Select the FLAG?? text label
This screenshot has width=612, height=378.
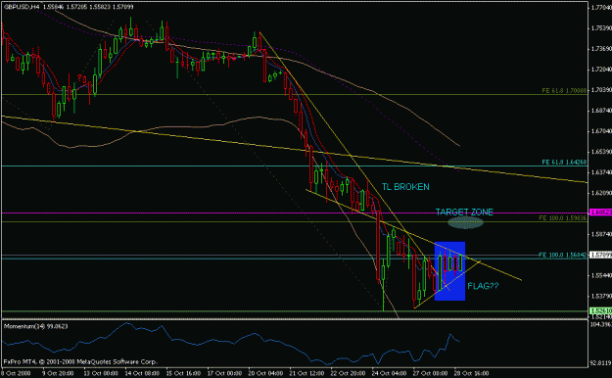[483, 286]
